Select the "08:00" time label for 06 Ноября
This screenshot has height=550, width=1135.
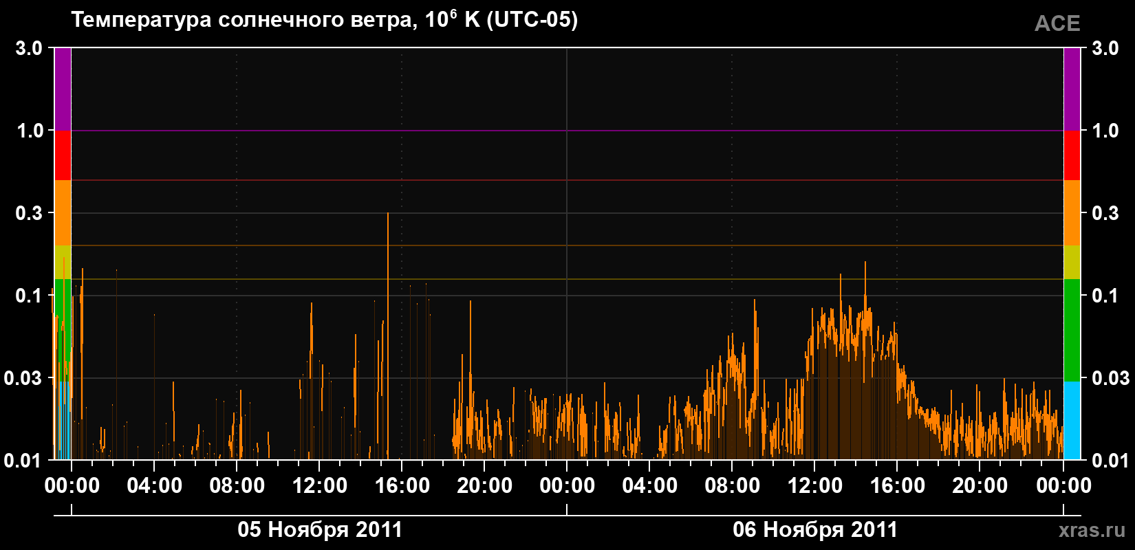tap(733, 486)
